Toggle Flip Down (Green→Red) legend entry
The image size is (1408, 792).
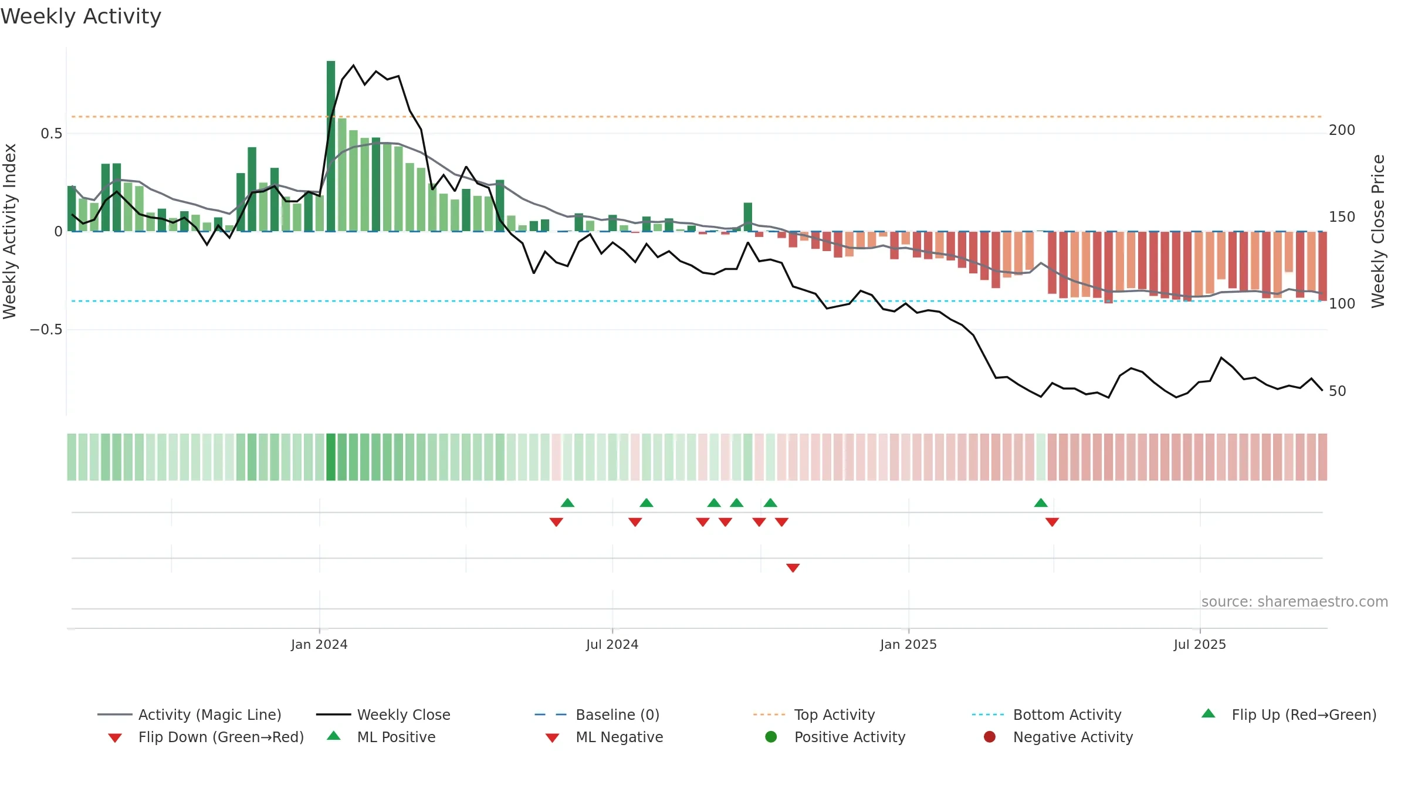click(206, 737)
